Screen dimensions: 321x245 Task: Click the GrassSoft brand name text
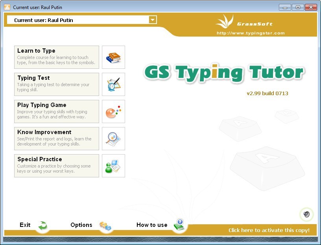tap(255, 24)
